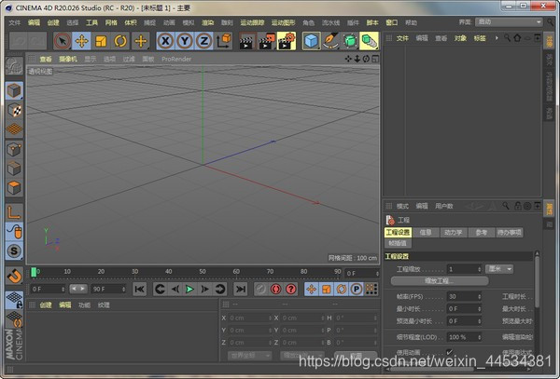This screenshot has height=379, width=560.
Task: Click the yellow plus recent-tool icon
Action: pos(141,41)
